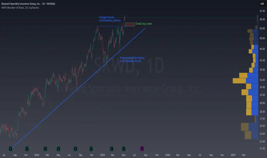Click the 28.50 price axis label
Image resolution: width=267 pixels, height=158 pixels.
click(x=262, y=111)
